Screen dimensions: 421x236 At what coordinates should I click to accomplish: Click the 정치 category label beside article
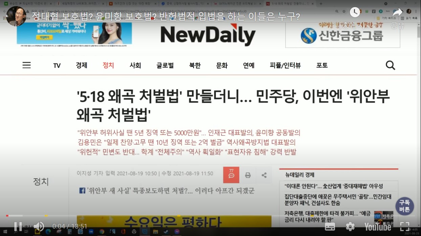(x=41, y=182)
